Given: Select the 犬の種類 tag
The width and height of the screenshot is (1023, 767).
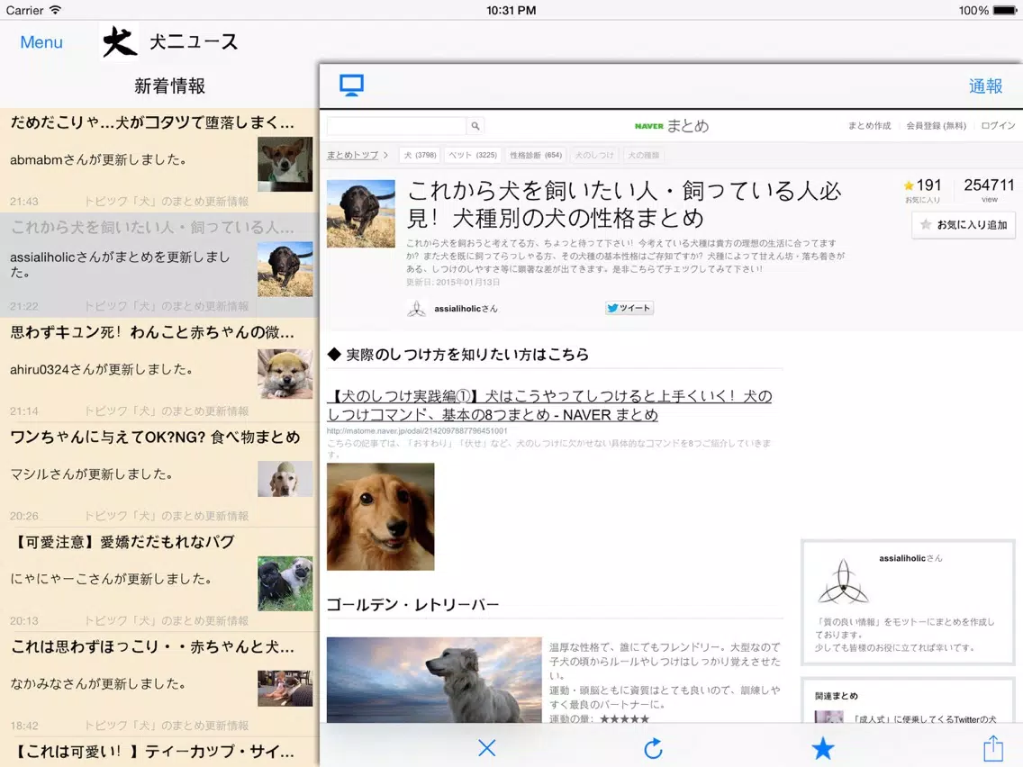Looking at the screenshot, I should tap(643, 155).
